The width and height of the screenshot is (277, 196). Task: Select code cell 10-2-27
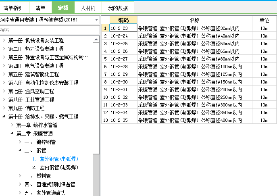[x=123, y=59]
